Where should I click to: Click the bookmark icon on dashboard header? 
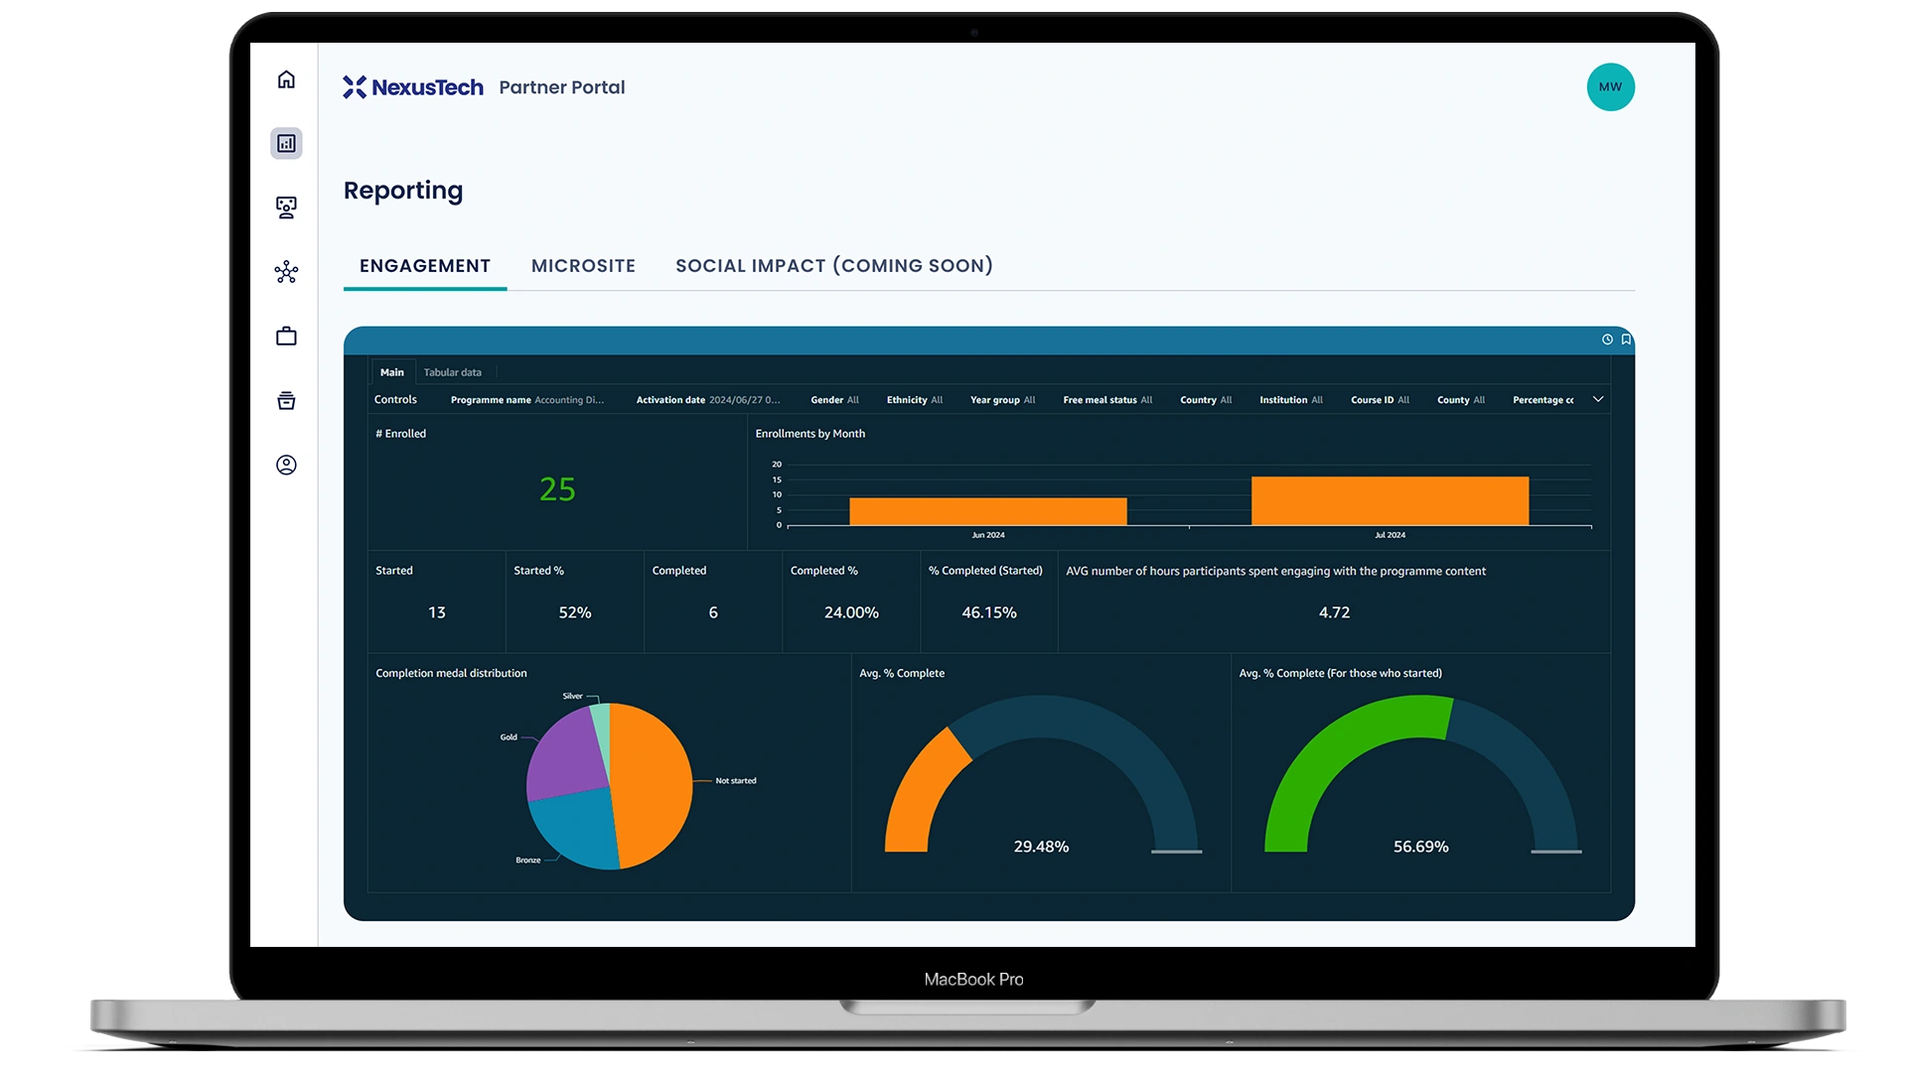pyautogui.click(x=1626, y=339)
